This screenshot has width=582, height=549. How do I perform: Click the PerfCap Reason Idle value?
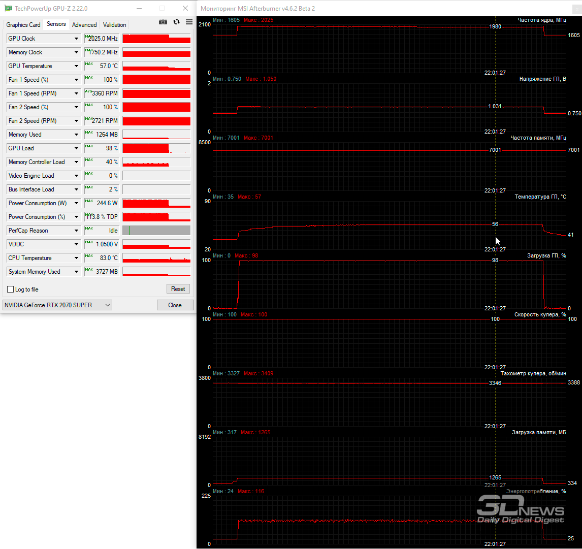[x=102, y=231]
